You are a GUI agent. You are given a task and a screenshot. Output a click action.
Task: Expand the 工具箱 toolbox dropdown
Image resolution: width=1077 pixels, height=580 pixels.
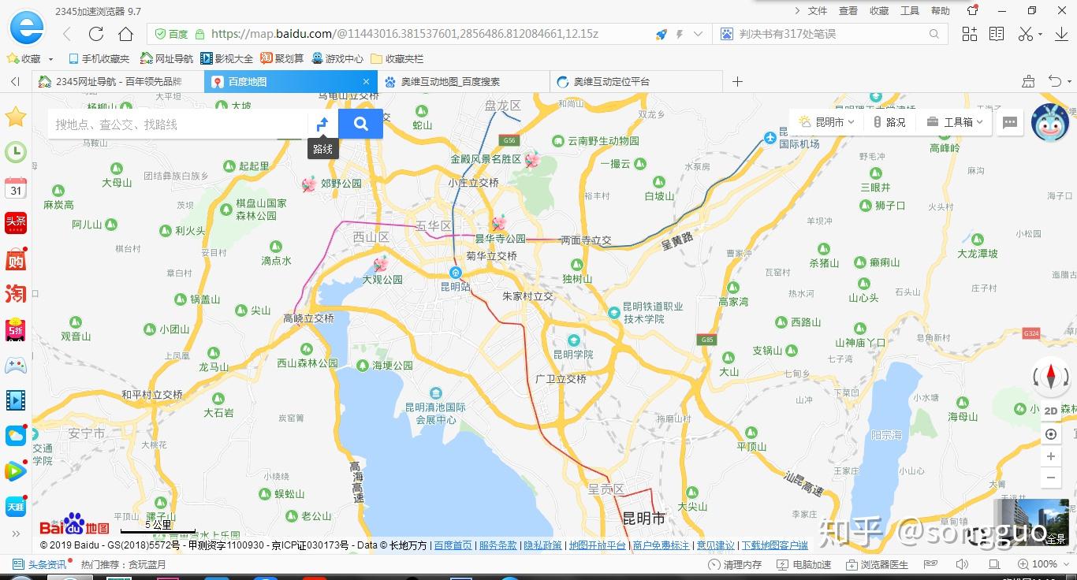[x=954, y=122]
